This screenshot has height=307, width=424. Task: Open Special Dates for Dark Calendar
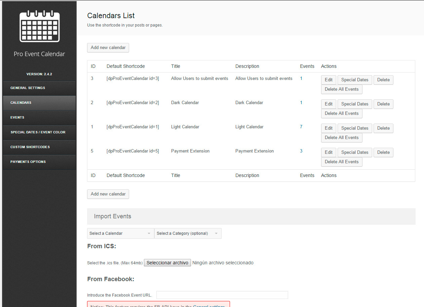point(355,104)
